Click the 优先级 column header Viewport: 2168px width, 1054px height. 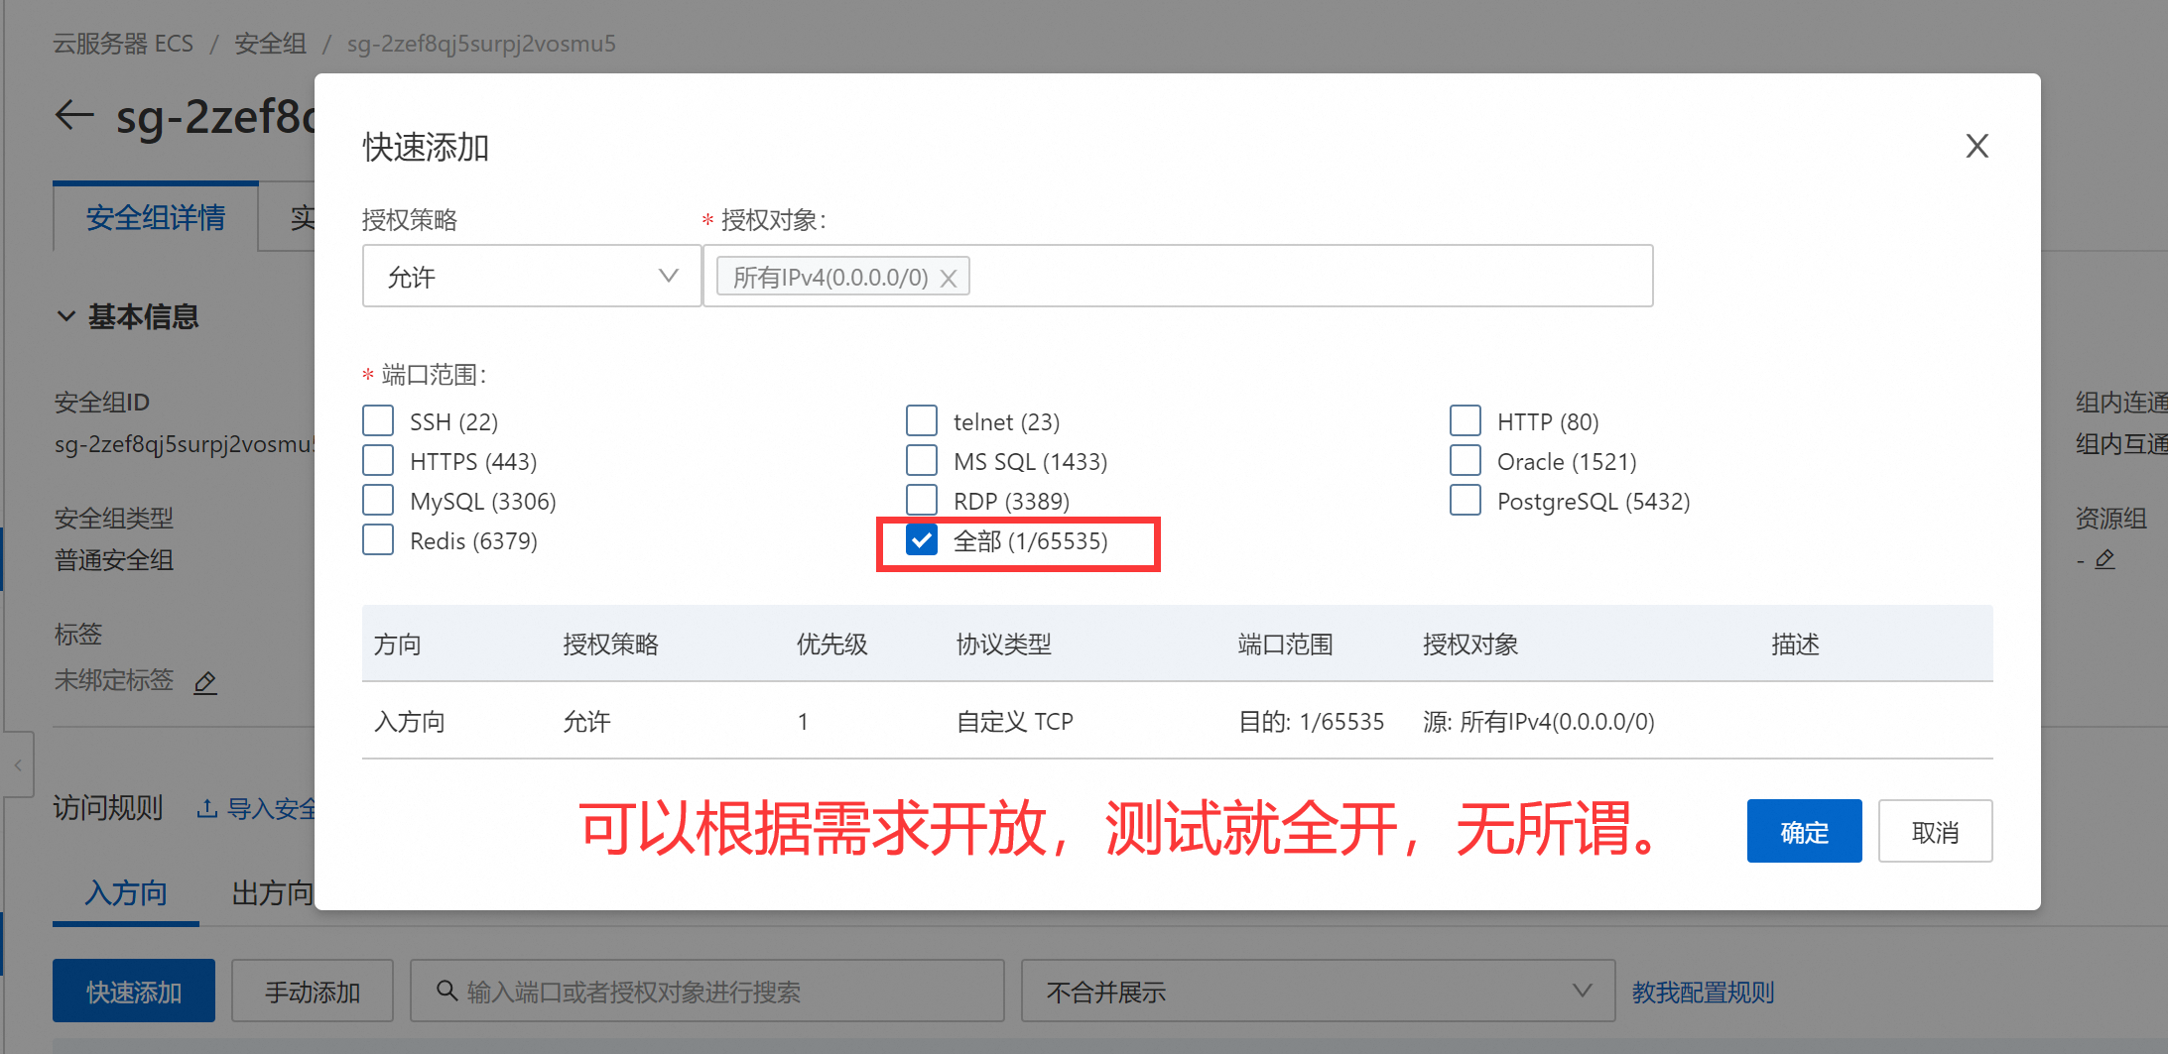click(x=831, y=644)
